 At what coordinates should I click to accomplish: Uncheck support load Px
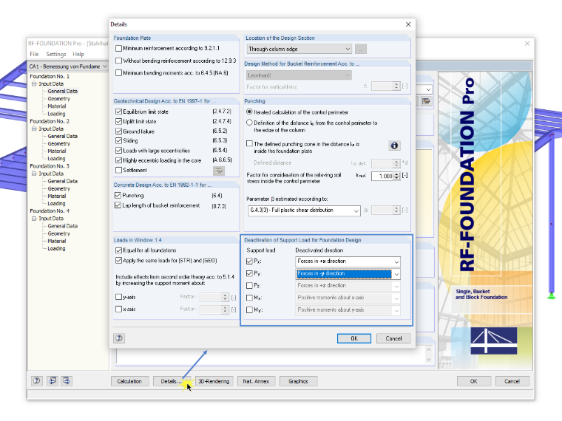click(249, 261)
